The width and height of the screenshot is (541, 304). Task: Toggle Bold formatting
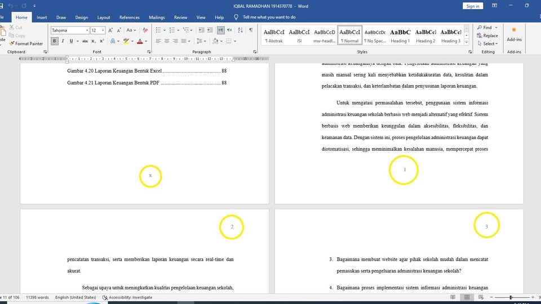click(55, 41)
